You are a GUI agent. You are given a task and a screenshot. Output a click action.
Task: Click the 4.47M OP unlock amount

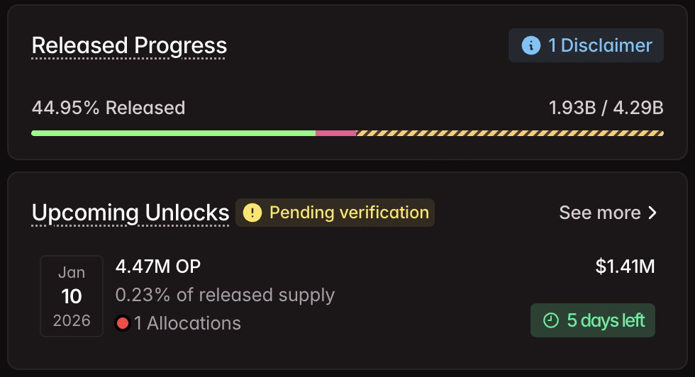coord(157,266)
